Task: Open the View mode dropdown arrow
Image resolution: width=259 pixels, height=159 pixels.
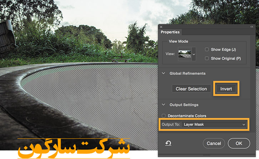Action: click(x=194, y=54)
